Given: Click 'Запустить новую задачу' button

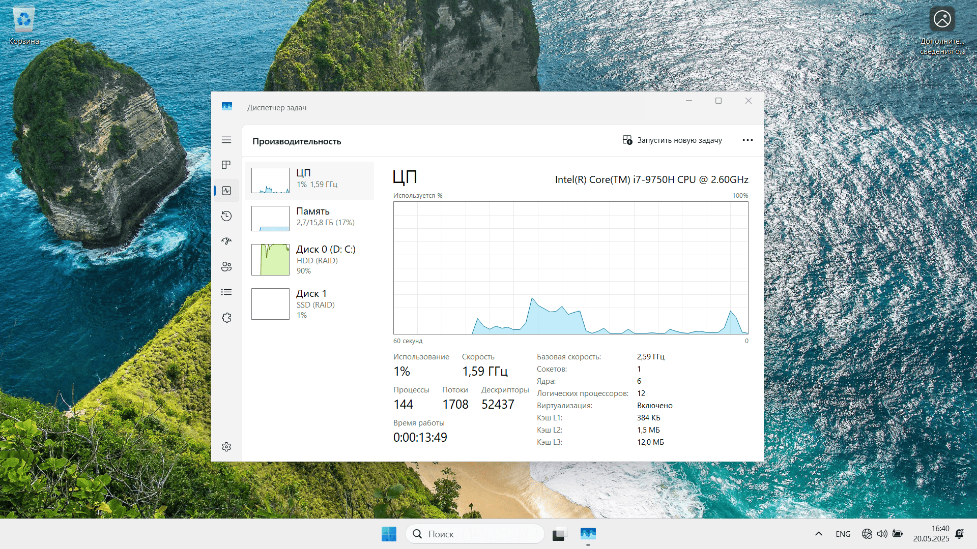Looking at the screenshot, I should click(x=672, y=140).
